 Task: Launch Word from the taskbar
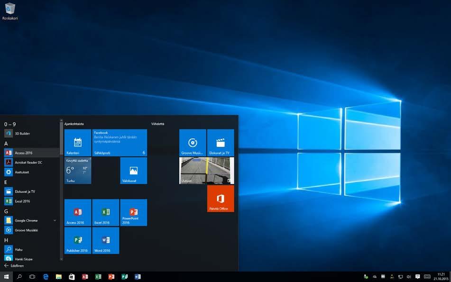coord(138,276)
